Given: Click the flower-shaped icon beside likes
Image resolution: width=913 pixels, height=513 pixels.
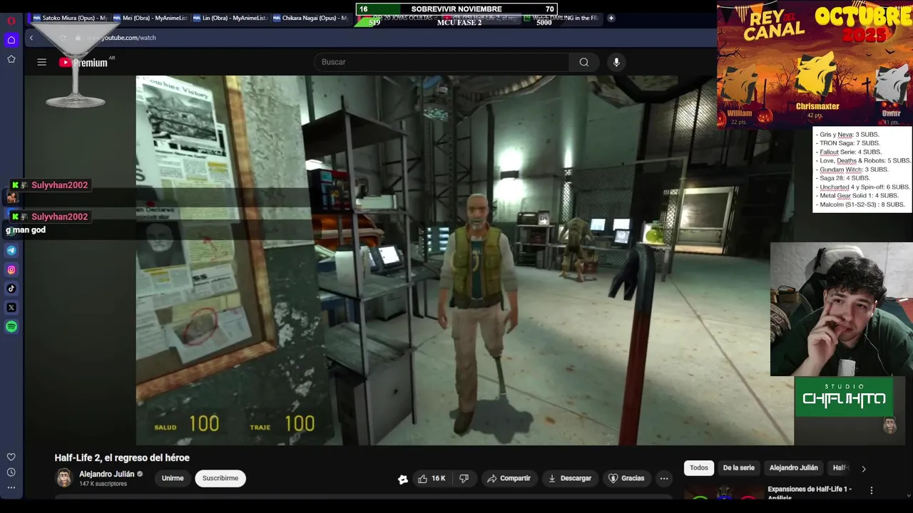Looking at the screenshot, I should (403, 480).
